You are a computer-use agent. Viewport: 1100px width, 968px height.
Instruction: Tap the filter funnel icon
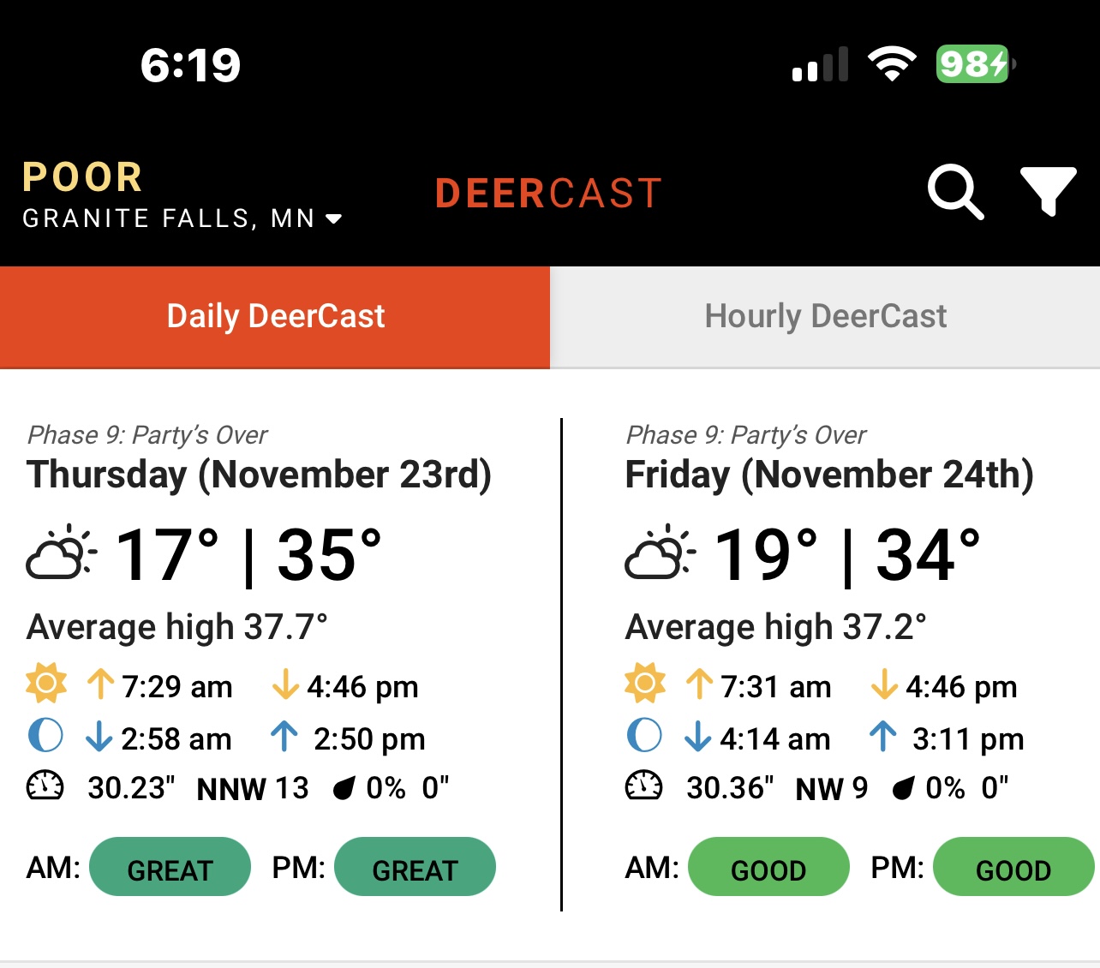(x=1048, y=191)
